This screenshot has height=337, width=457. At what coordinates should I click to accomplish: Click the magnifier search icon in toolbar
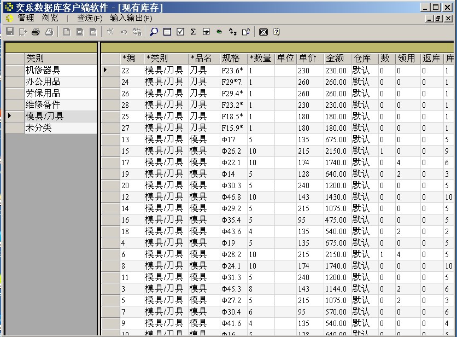tap(154, 32)
